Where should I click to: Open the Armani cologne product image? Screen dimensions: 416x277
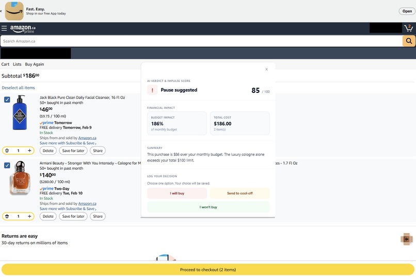coord(20,177)
